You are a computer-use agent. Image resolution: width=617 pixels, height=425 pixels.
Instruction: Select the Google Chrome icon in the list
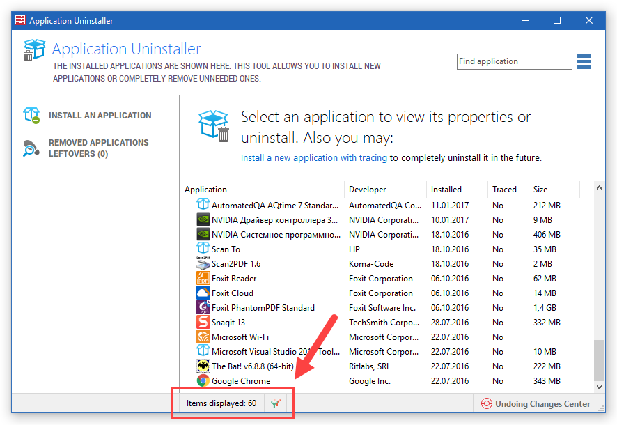tap(204, 380)
